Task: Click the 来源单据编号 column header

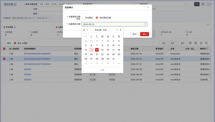Action: 30,49
